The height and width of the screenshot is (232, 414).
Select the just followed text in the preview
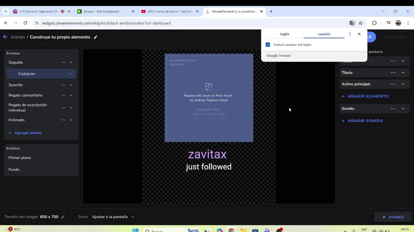209,167
